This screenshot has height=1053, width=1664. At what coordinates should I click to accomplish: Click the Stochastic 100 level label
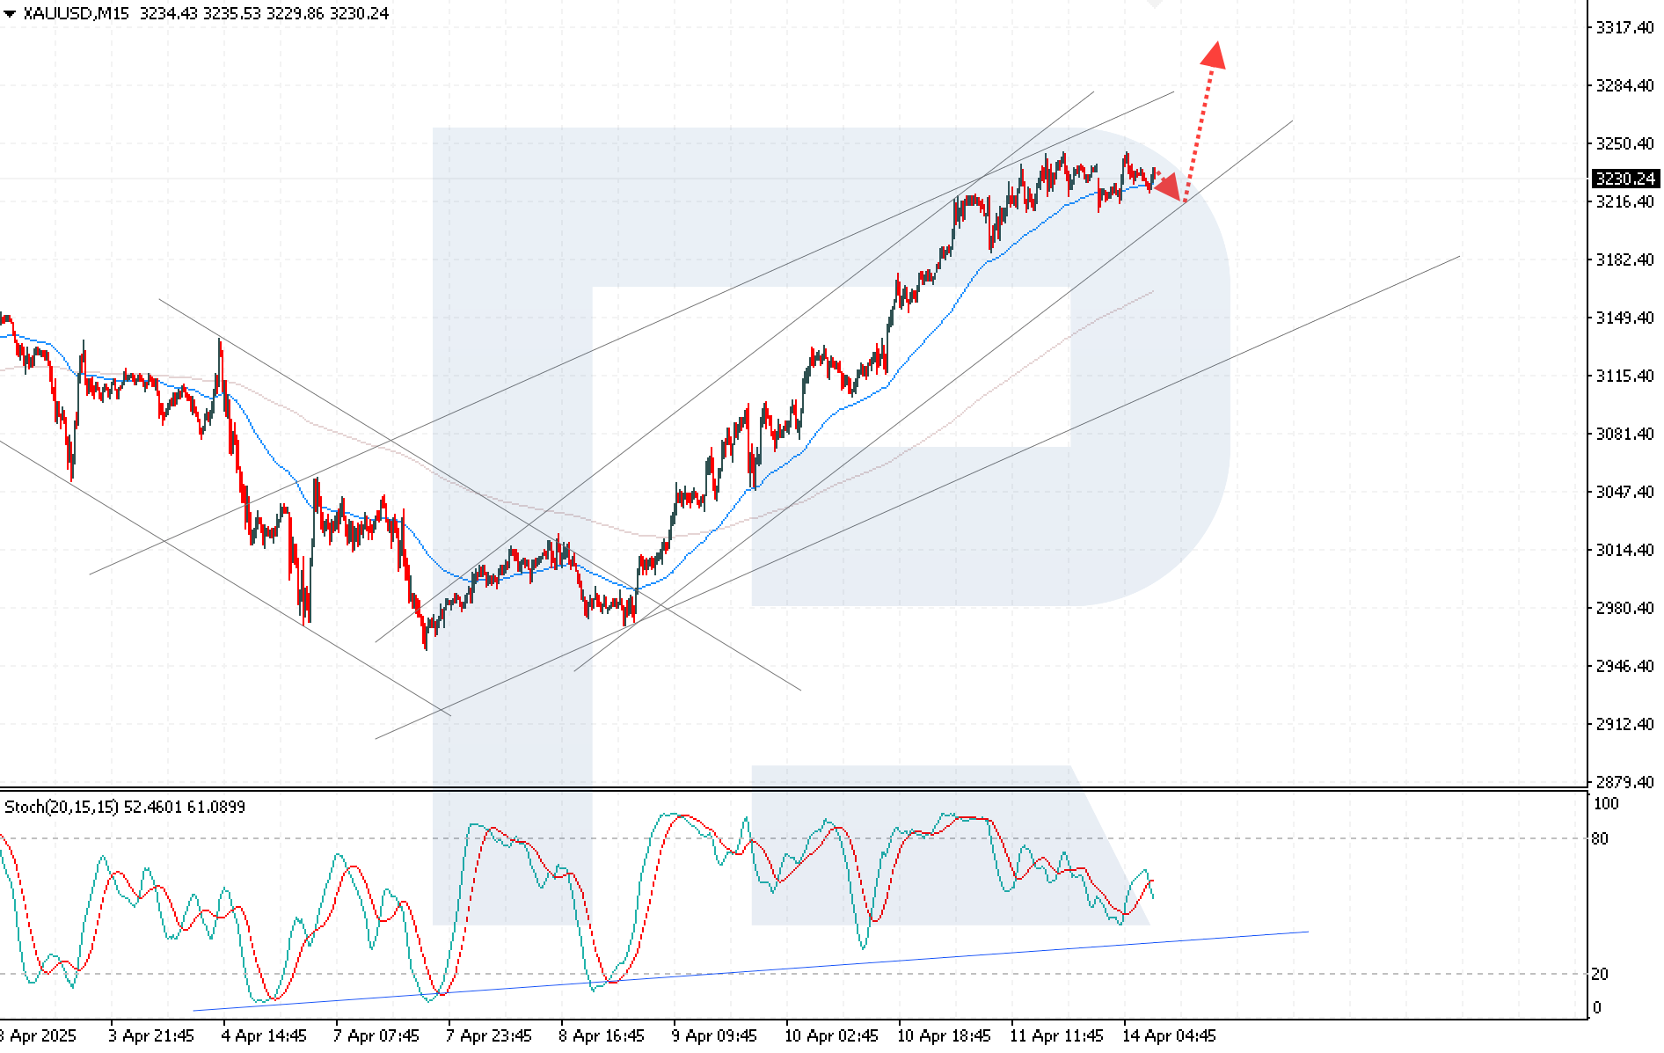click(1606, 803)
